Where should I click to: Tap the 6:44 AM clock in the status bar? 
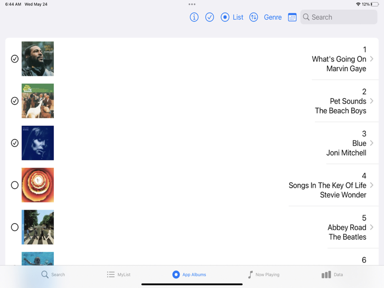point(13,4)
